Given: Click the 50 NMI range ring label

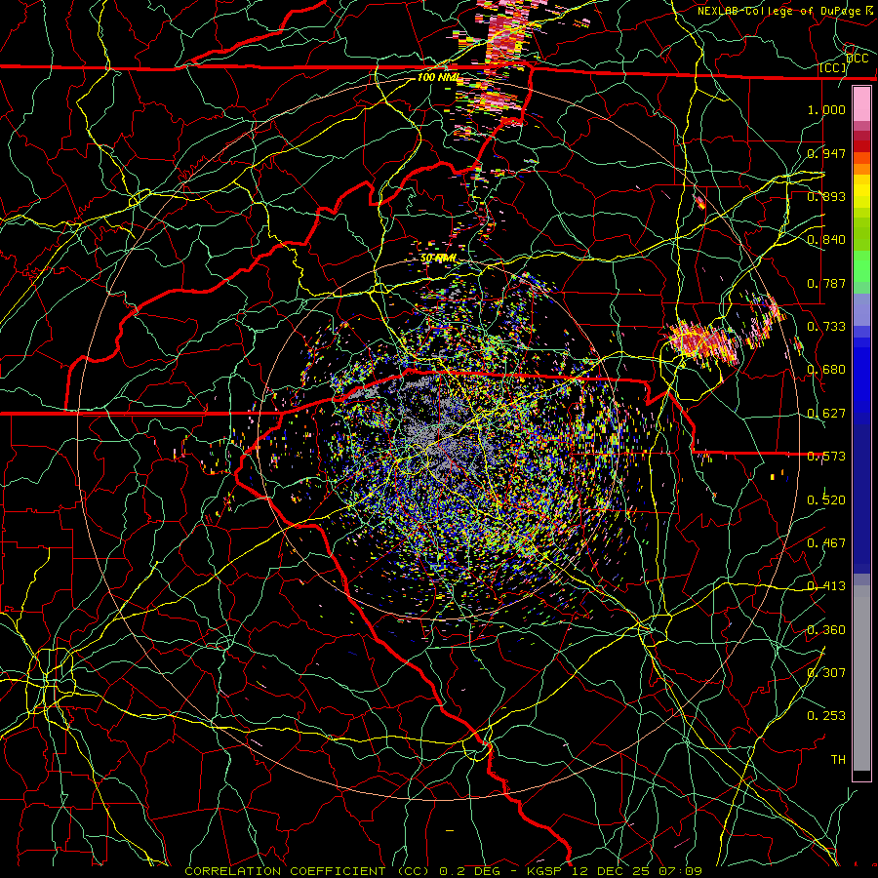Looking at the screenshot, I should [x=438, y=259].
